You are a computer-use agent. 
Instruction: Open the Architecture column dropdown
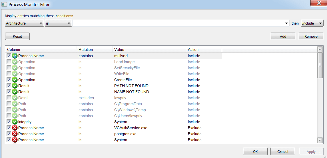(24, 23)
